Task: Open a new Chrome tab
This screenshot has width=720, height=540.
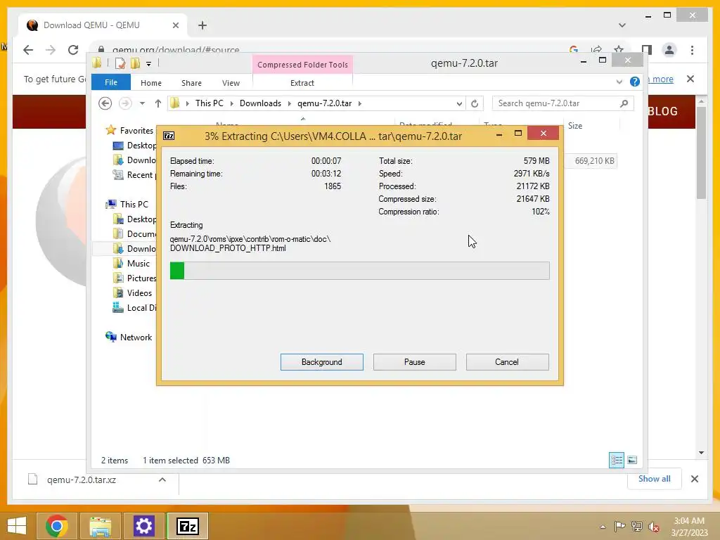Action: [202, 25]
